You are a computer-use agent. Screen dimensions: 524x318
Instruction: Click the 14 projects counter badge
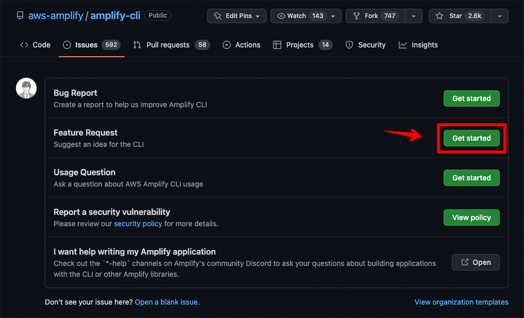pos(325,45)
